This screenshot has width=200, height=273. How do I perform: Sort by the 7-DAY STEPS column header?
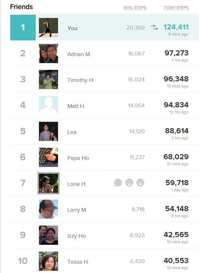click(176, 8)
